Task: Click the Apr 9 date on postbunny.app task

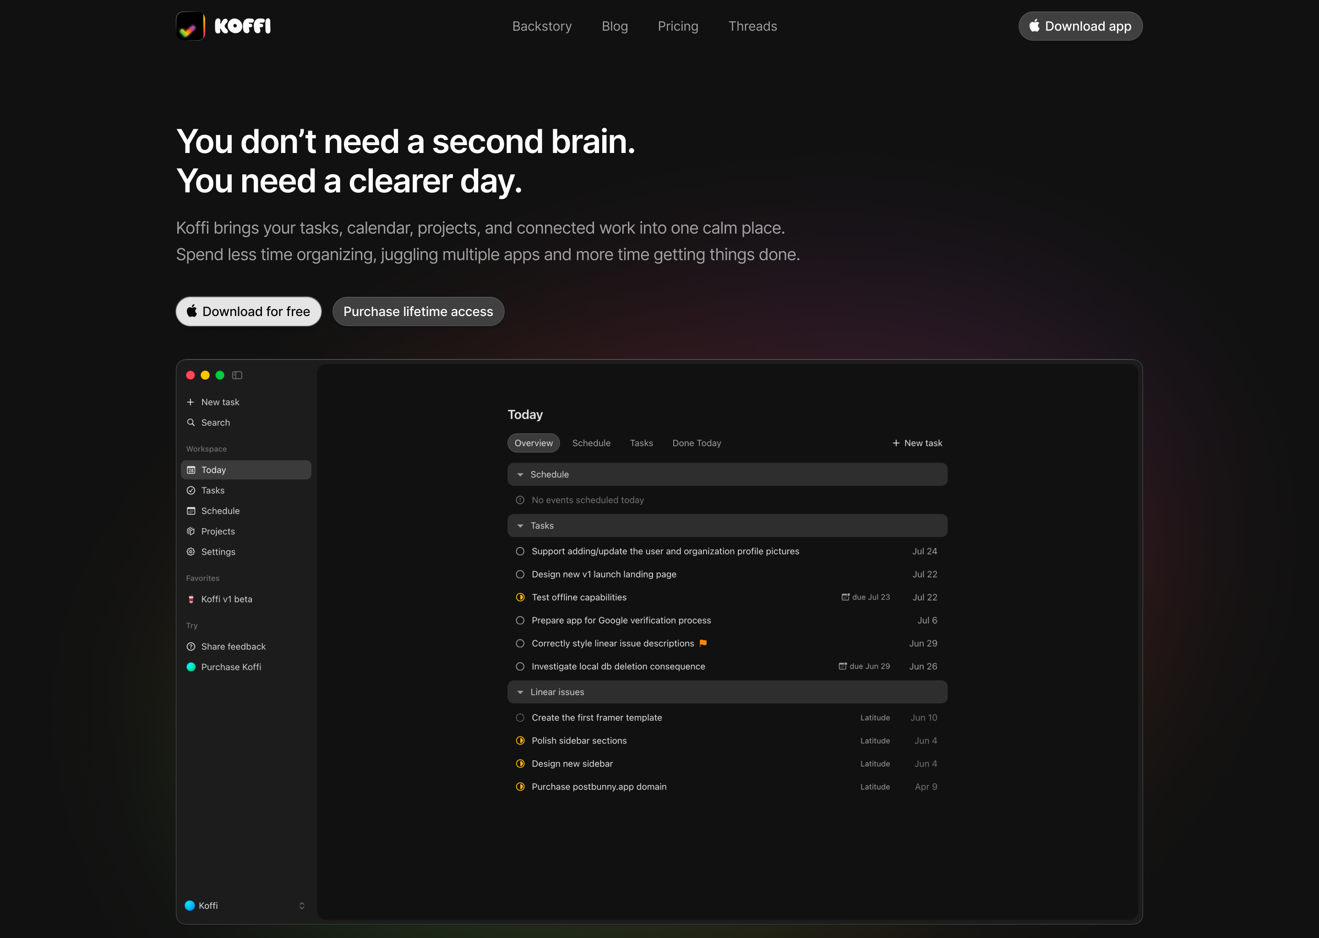Action: pyautogui.click(x=927, y=787)
